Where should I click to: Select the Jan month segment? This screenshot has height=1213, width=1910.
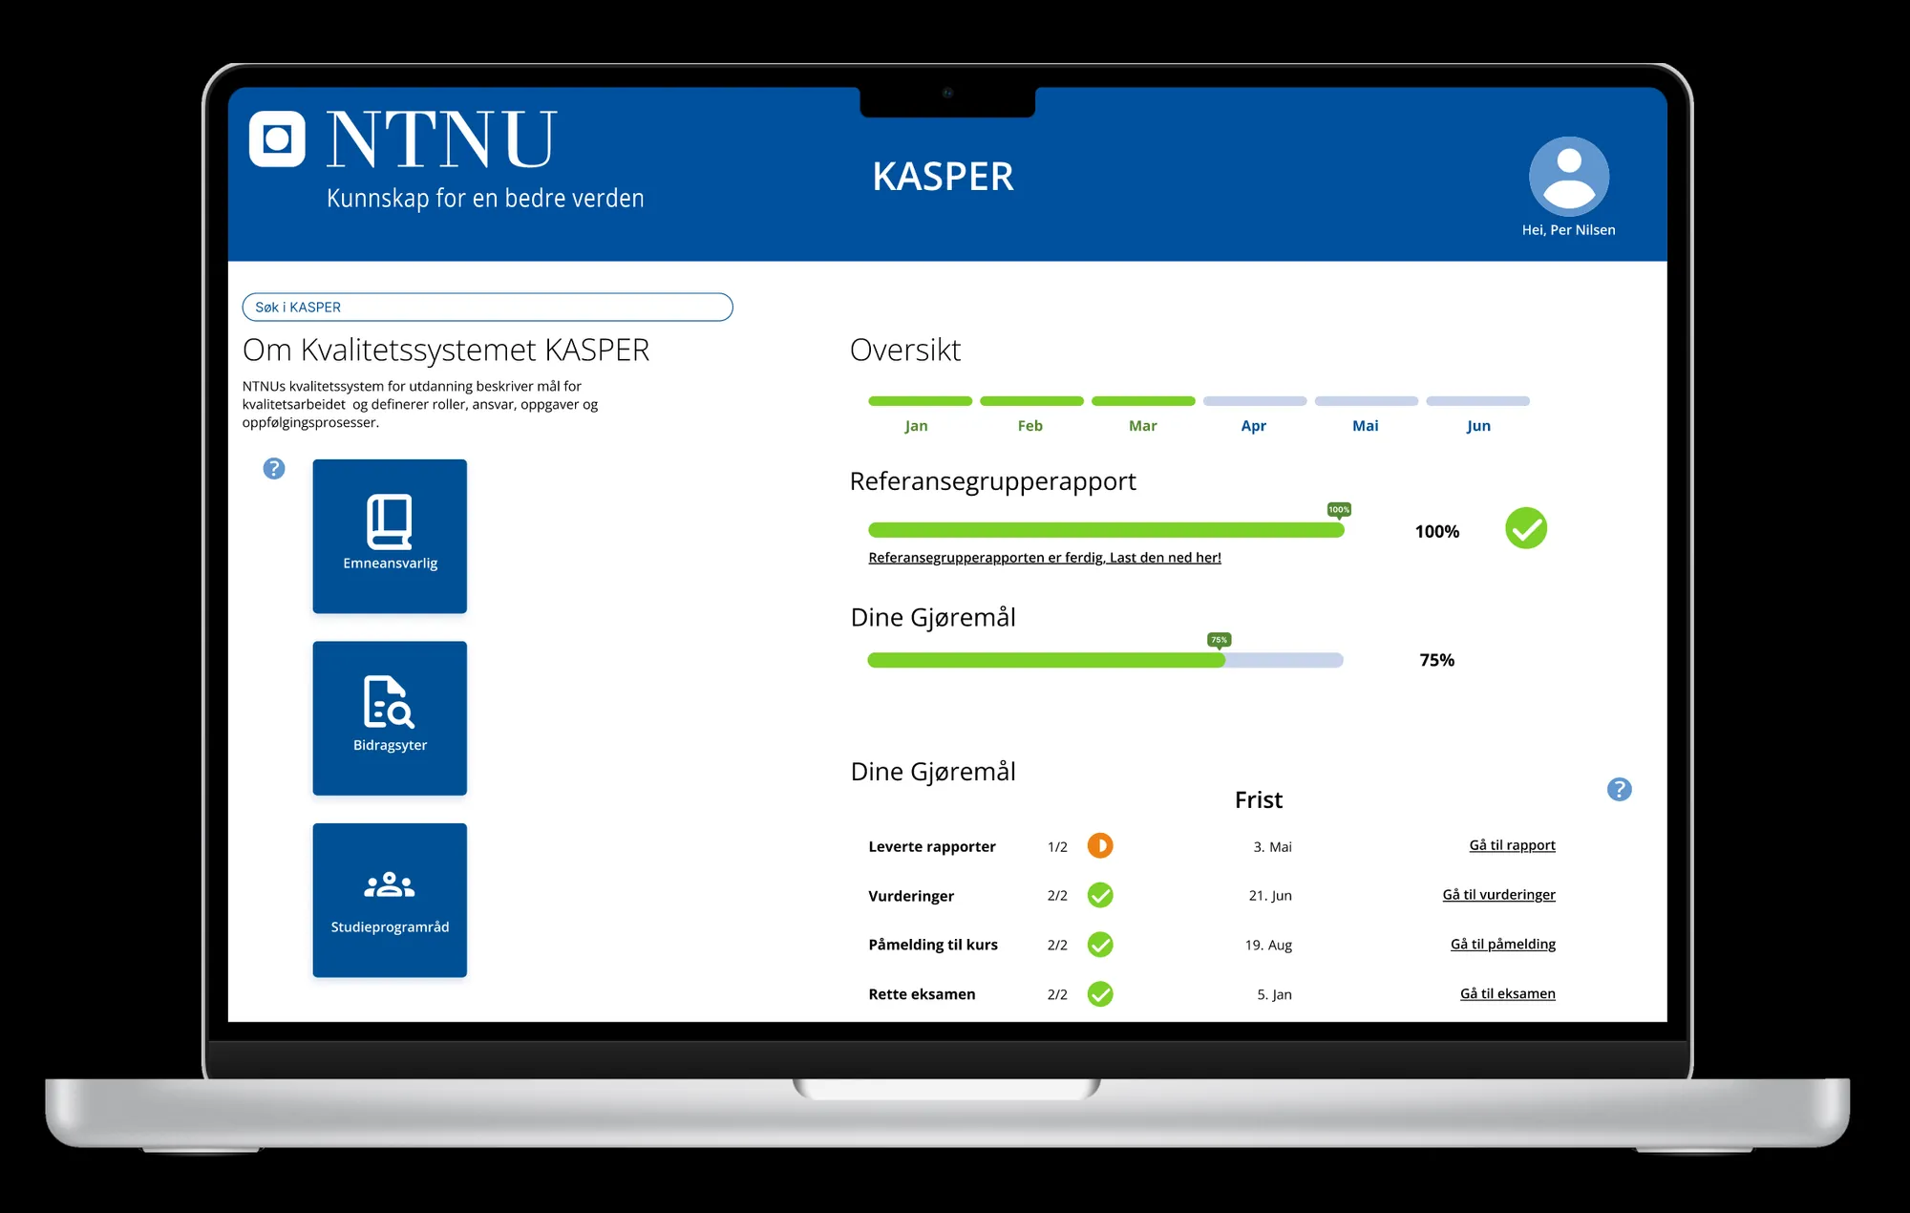coord(919,402)
